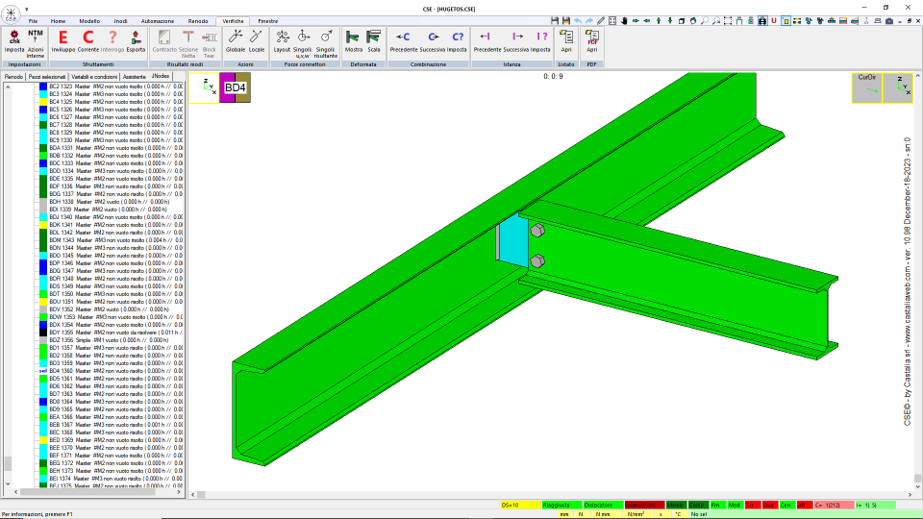Click the Dislocatore status button
Image resolution: width=923 pixels, height=519 pixels.
pyautogui.click(x=603, y=505)
